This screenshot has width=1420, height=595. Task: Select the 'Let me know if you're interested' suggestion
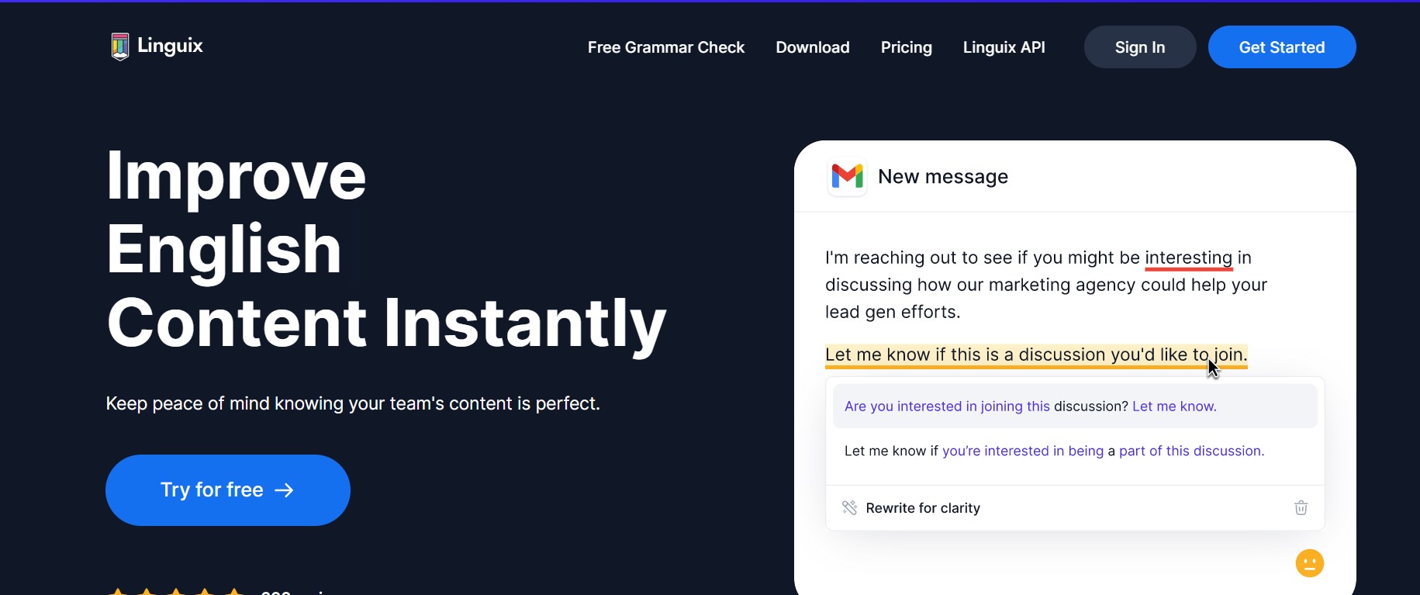pyautogui.click(x=1075, y=451)
